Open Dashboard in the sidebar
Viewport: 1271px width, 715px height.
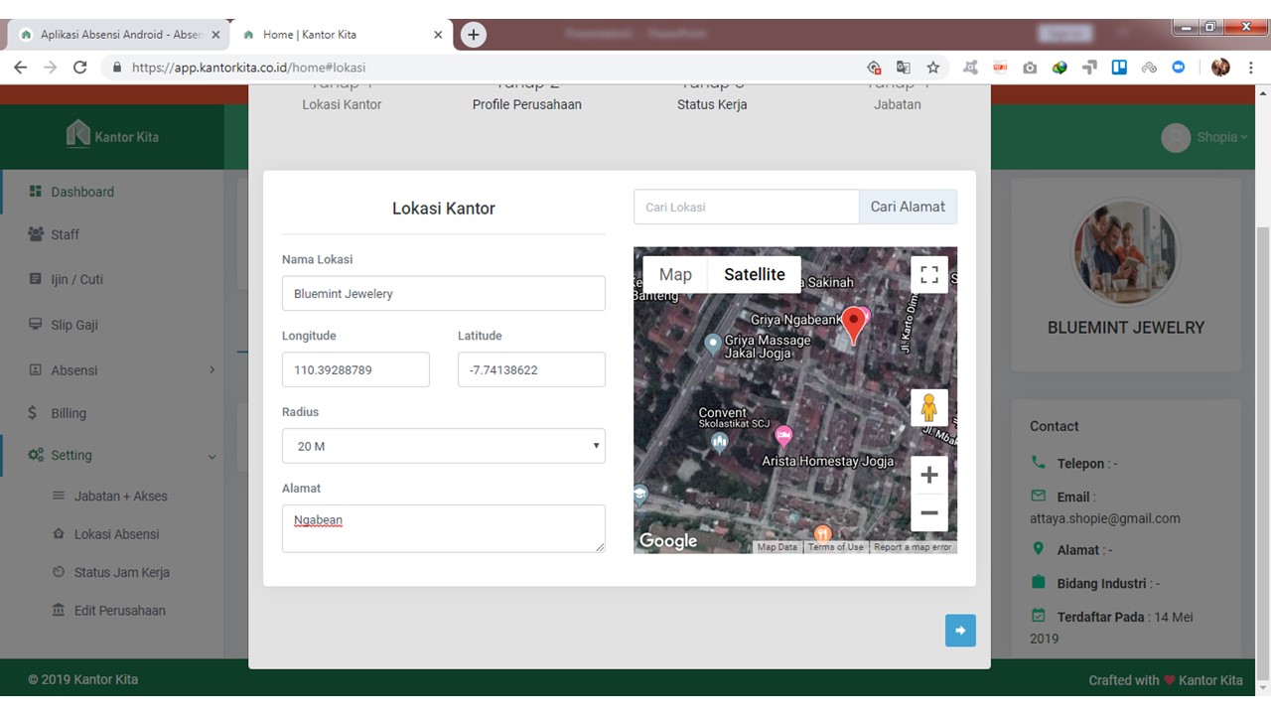tap(82, 192)
